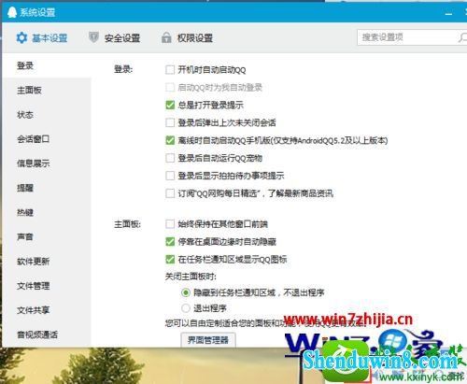The width and height of the screenshot is (467, 384).
Task: Switch to the 安全设置 tab
Action: point(114,38)
